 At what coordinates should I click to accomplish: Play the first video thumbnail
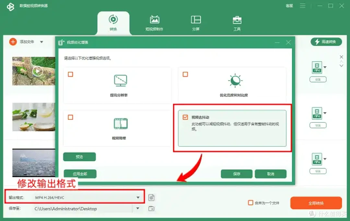click(38, 71)
